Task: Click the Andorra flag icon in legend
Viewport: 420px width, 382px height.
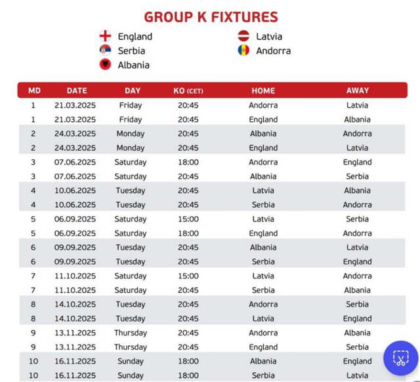Action: (243, 50)
